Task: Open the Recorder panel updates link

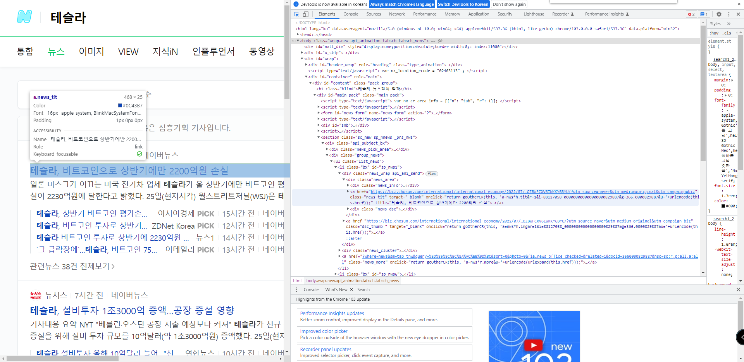Action: click(x=325, y=349)
